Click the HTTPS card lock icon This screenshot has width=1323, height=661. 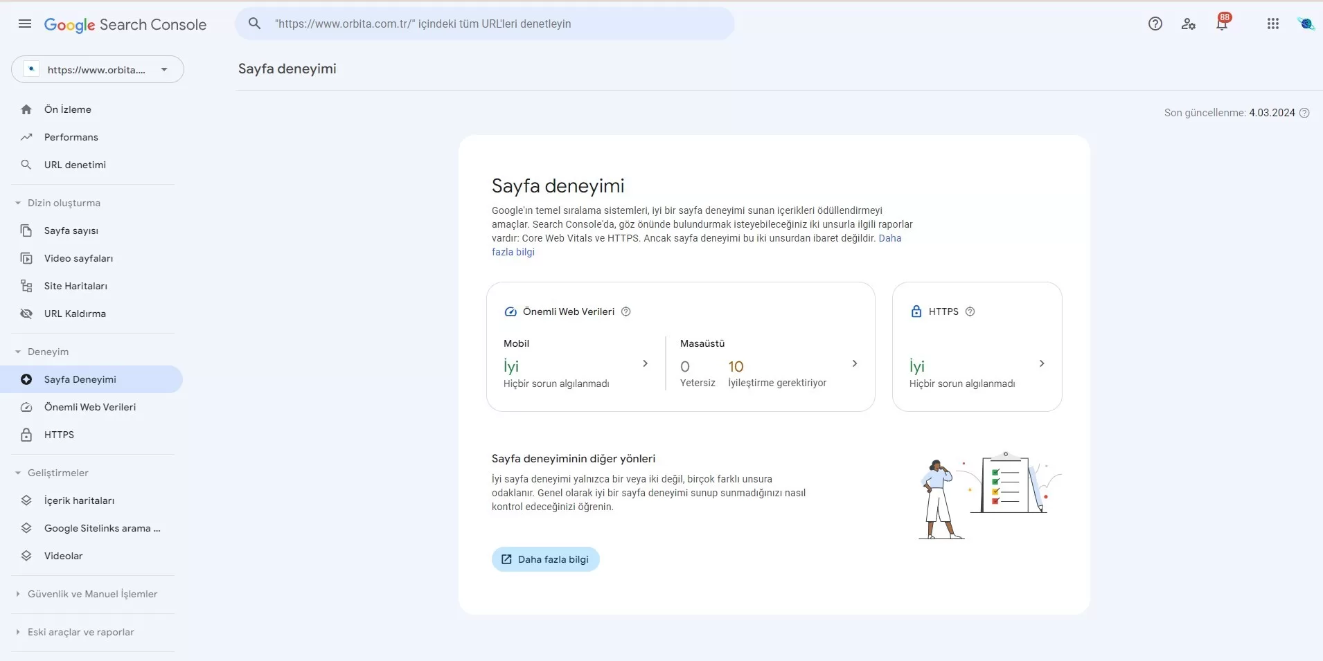click(916, 311)
